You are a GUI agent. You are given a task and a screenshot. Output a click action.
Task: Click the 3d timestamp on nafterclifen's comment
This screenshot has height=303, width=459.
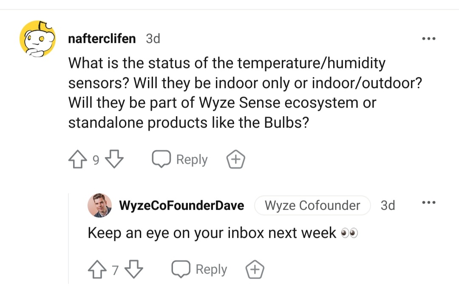point(153,39)
